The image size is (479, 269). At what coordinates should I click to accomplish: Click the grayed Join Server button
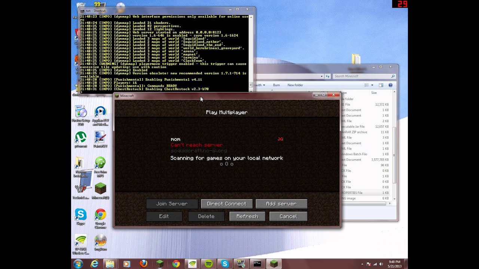pyautogui.click(x=172, y=204)
